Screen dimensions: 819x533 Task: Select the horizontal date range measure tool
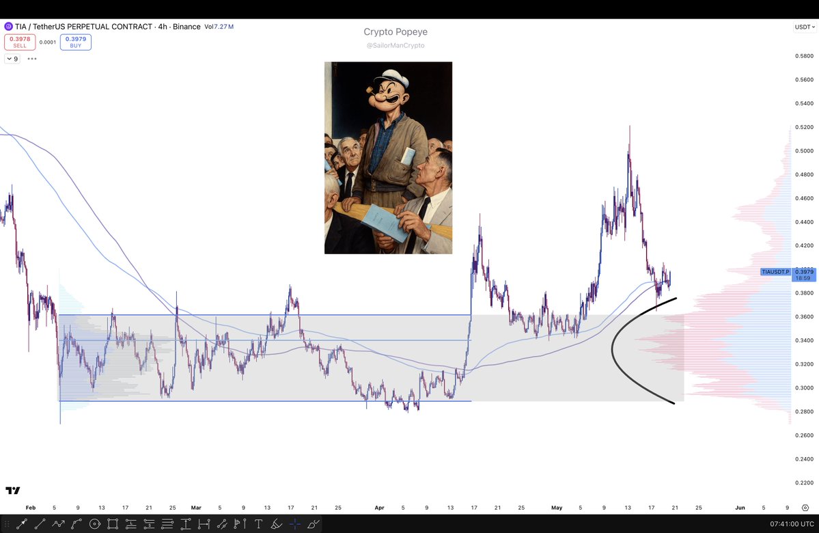204,524
